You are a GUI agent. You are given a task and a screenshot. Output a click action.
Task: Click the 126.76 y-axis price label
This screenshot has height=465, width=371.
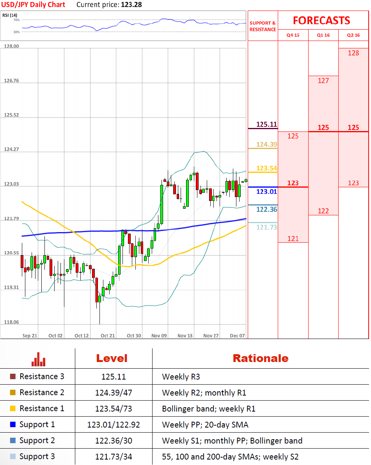coord(11,81)
